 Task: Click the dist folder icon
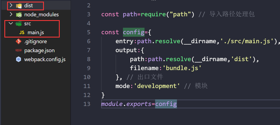[x=19, y=6]
